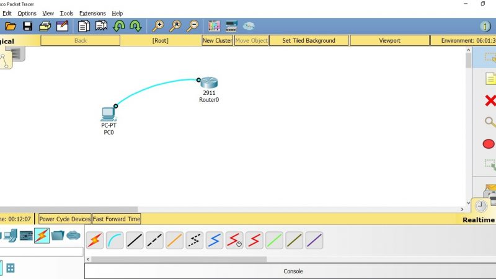Open the Options menu
This screenshot has width=496, height=279.
tap(27, 13)
